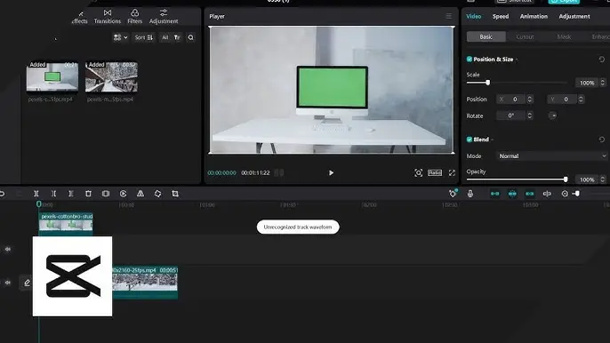Mute the snowy clip track audio
This screenshot has height=343, width=610.
[x=8, y=283]
